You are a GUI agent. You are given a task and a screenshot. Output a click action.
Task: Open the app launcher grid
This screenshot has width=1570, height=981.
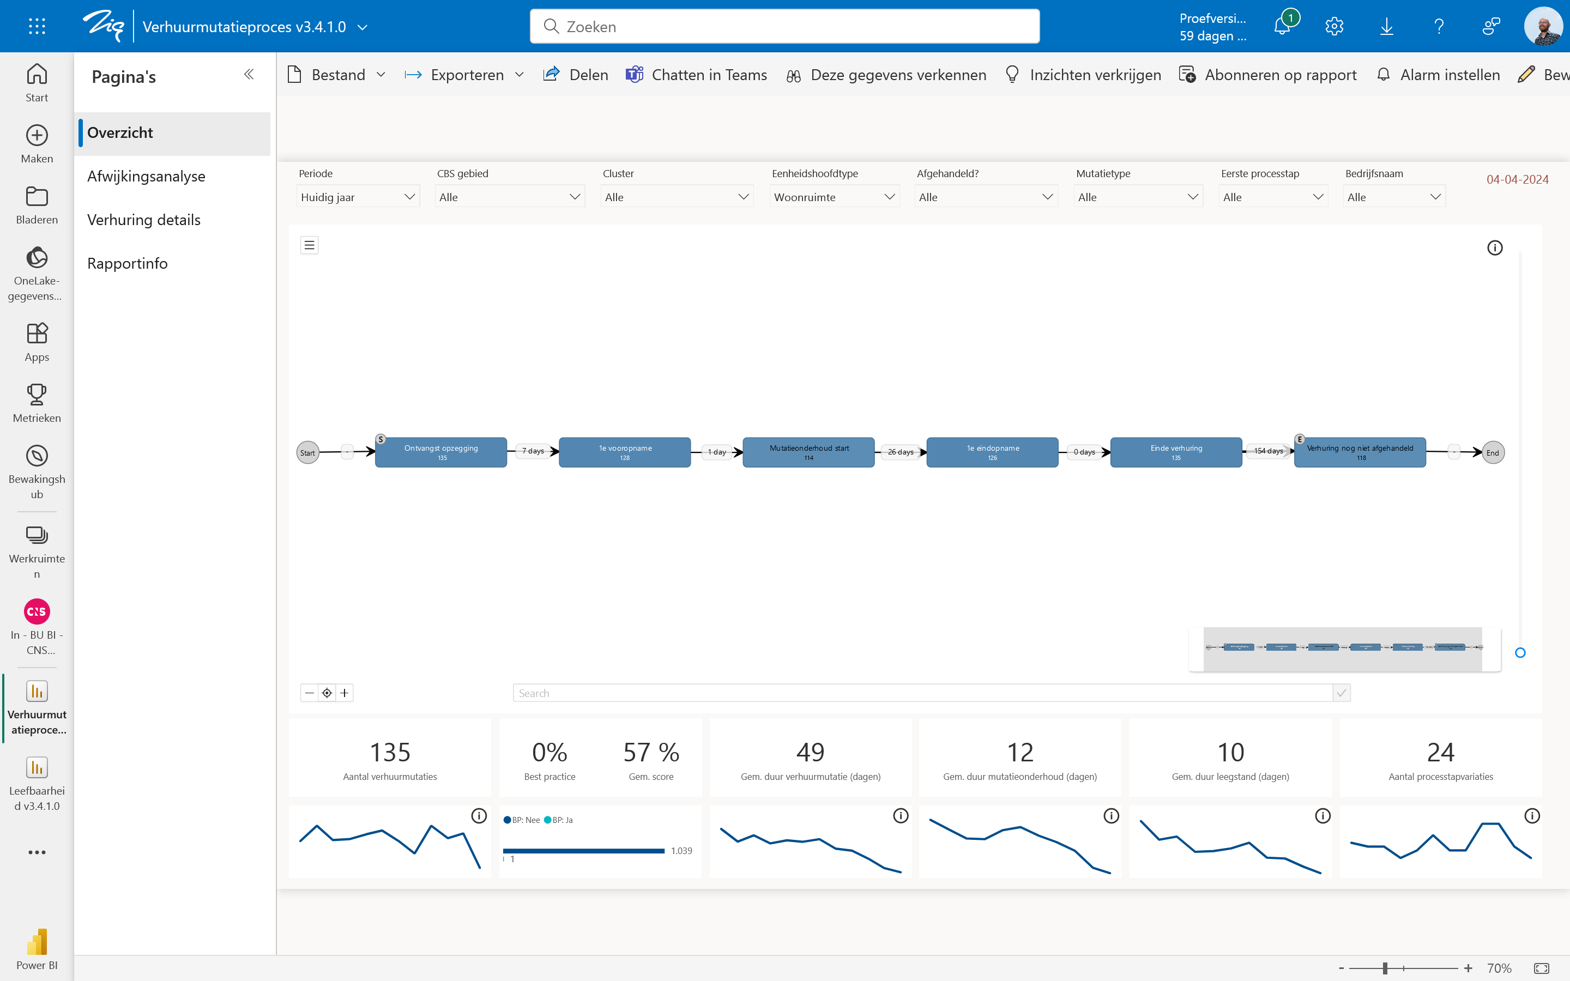(37, 27)
